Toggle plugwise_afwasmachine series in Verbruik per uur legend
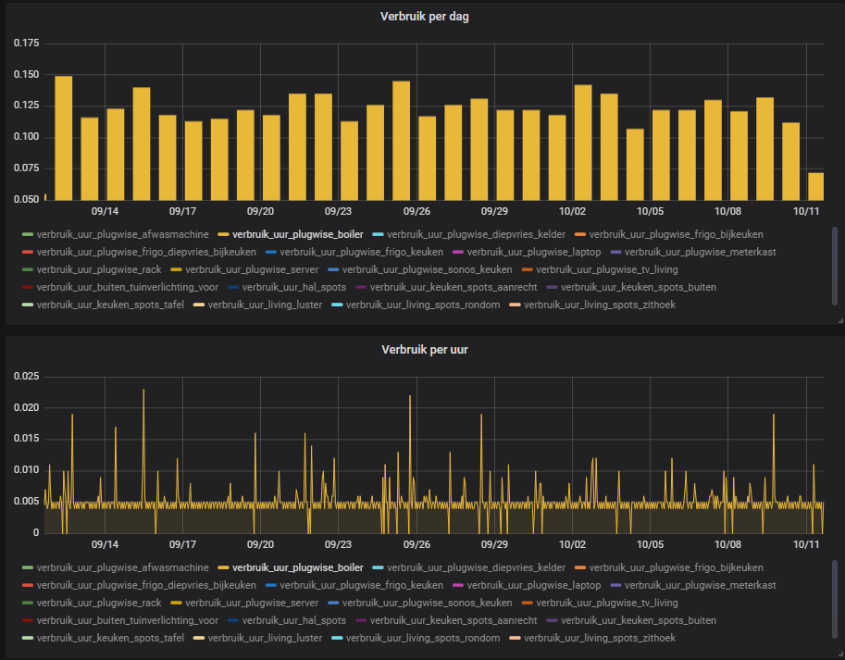845x660 pixels. [x=122, y=567]
